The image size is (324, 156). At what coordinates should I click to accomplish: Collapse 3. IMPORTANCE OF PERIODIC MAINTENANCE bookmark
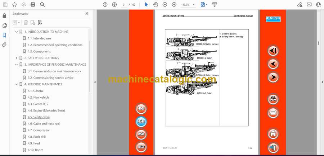click(x=17, y=65)
